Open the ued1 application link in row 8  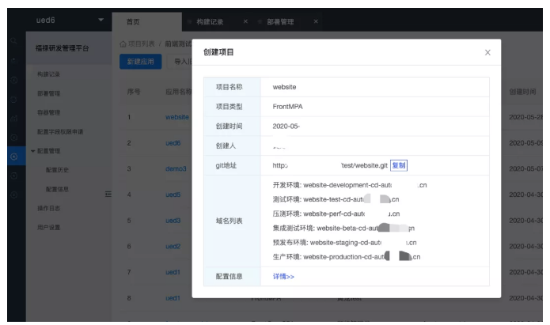point(173,298)
